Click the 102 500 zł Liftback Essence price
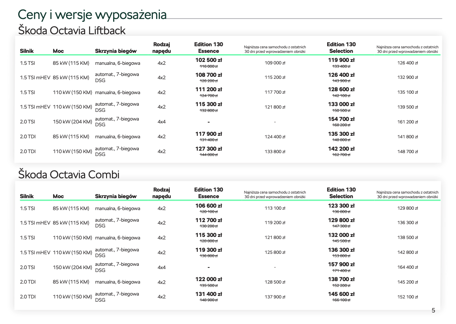The height and width of the screenshot is (324, 456). 209,60
